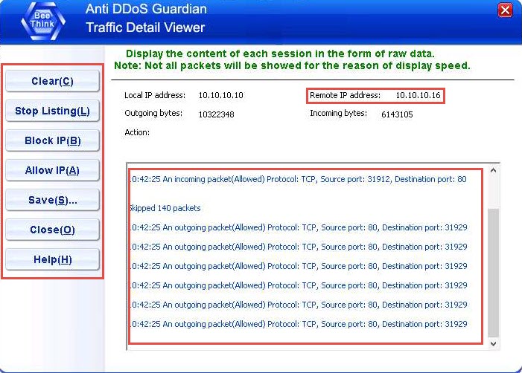Block the remote IP with Block IP(B)
Viewport: 522px width, 373px height.
point(53,140)
